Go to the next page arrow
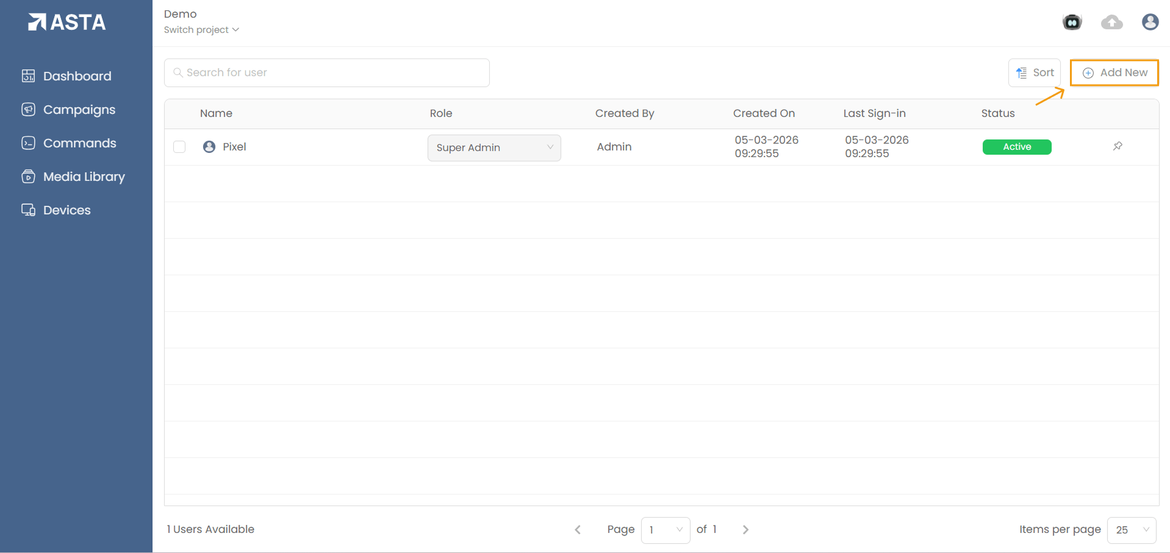The width and height of the screenshot is (1170, 553). tap(745, 530)
